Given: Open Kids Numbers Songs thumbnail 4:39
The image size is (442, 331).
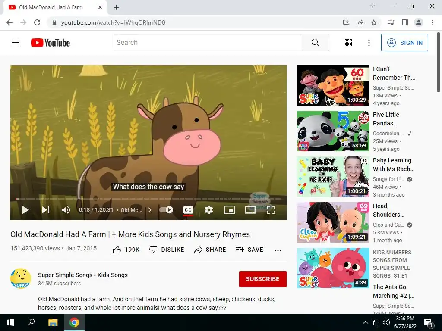Looking at the screenshot, I should pos(333,268).
